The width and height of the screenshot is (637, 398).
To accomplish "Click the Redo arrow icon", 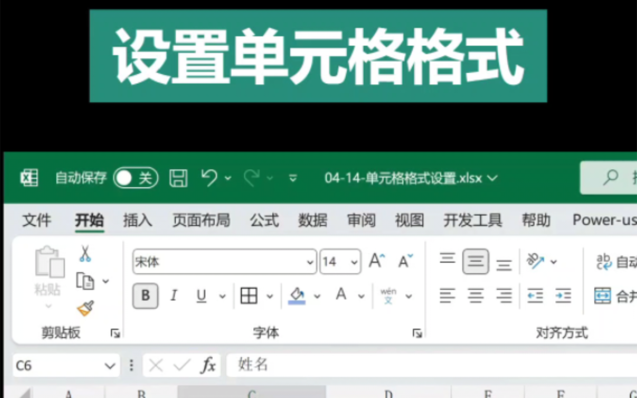I will coord(252,178).
